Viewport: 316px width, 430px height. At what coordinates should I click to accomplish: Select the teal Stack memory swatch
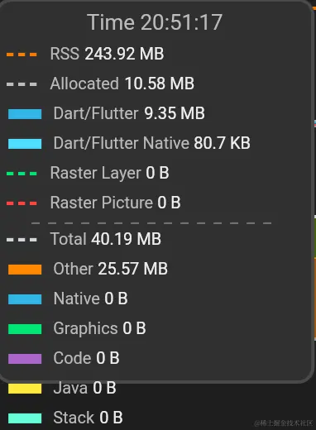(25, 418)
